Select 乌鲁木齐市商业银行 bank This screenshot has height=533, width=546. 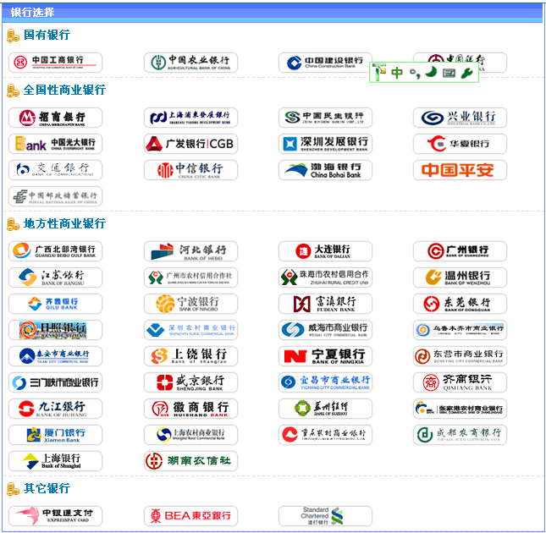pyautogui.click(x=460, y=330)
